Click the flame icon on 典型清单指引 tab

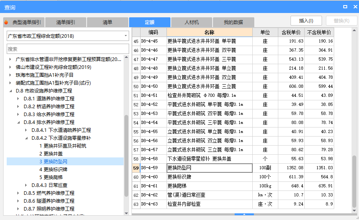click(x=6, y=22)
